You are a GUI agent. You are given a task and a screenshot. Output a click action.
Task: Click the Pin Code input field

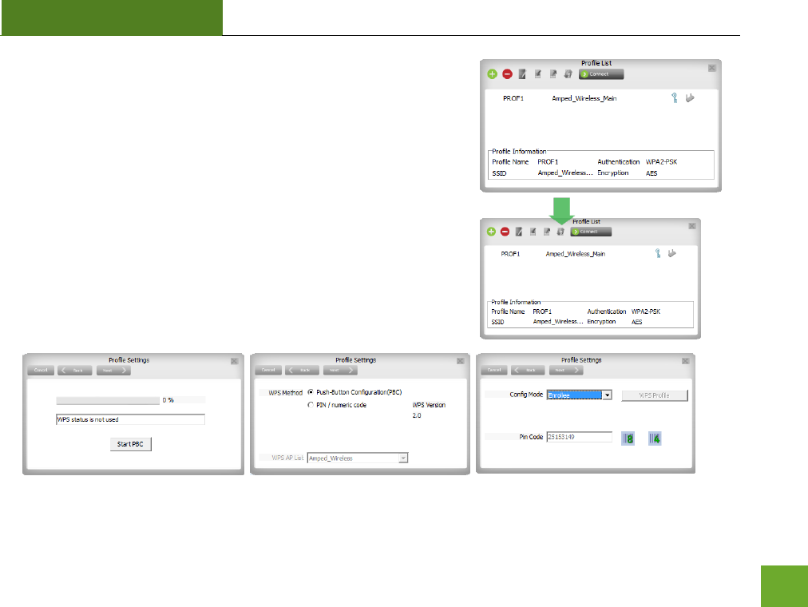[579, 437]
